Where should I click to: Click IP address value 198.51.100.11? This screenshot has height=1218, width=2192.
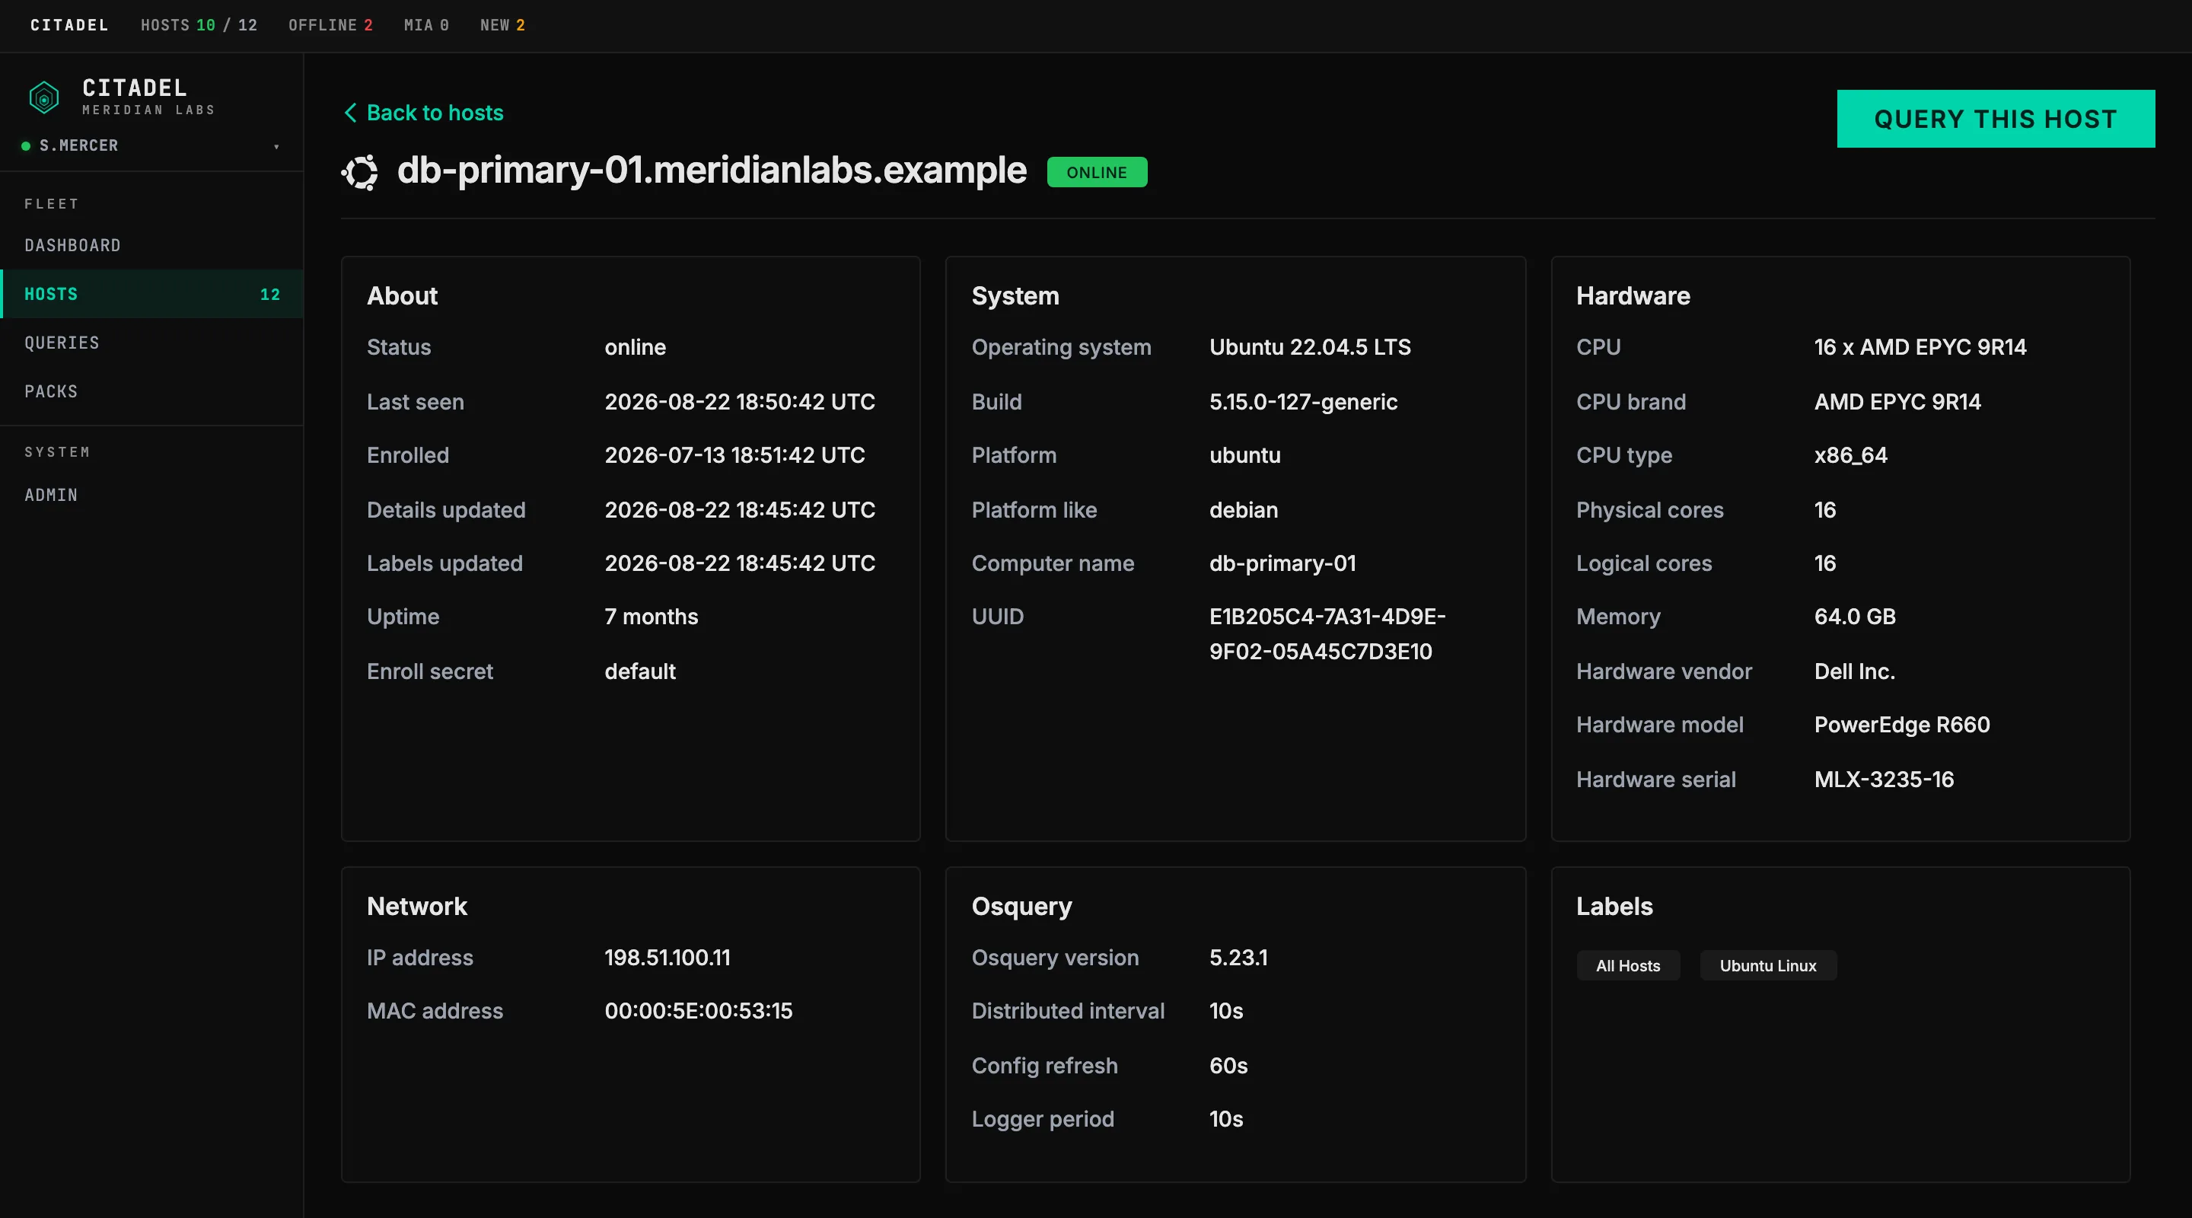click(667, 958)
